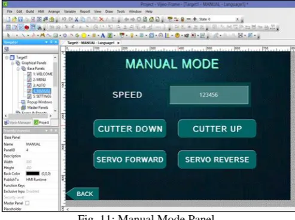
Task: Select the 5: SETTINGS panel
Action: [39, 96]
